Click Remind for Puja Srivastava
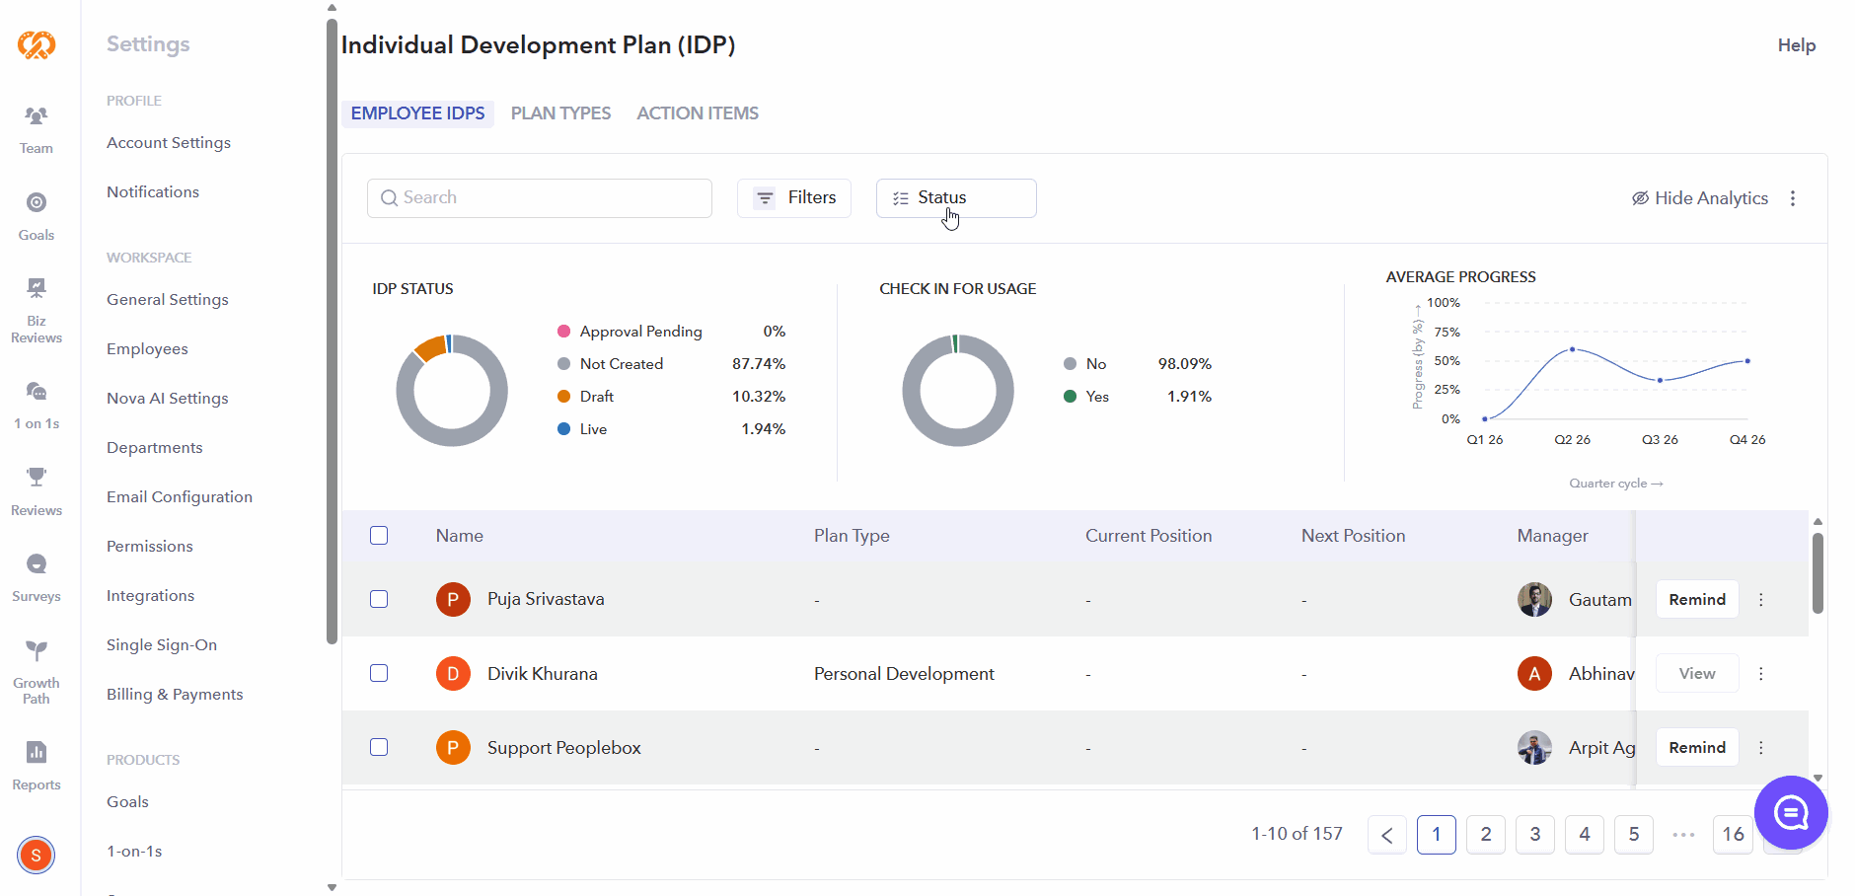The width and height of the screenshot is (1855, 896). click(1697, 599)
